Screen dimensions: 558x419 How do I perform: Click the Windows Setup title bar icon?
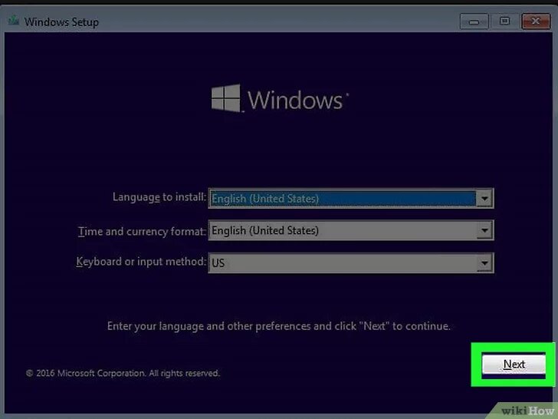tap(14, 21)
